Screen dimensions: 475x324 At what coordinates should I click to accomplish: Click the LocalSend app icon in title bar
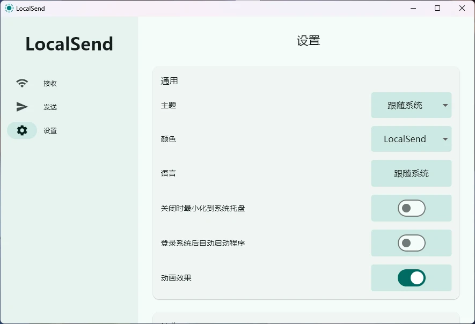click(x=9, y=8)
